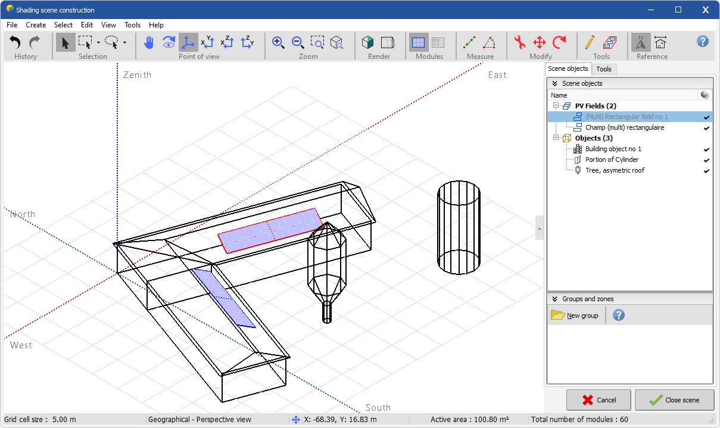Toggle the grey modules display option
The height and width of the screenshot is (428, 720).
(438, 42)
